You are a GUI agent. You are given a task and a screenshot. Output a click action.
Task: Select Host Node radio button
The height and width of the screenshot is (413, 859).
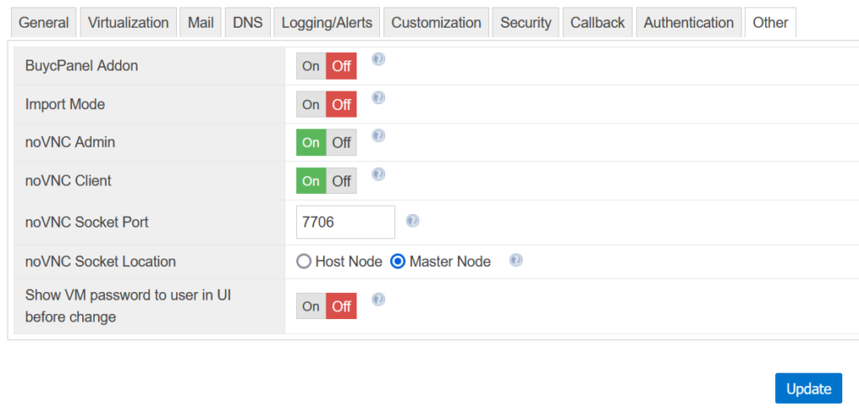pyautogui.click(x=304, y=262)
